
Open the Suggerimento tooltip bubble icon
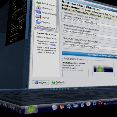[38, 12]
